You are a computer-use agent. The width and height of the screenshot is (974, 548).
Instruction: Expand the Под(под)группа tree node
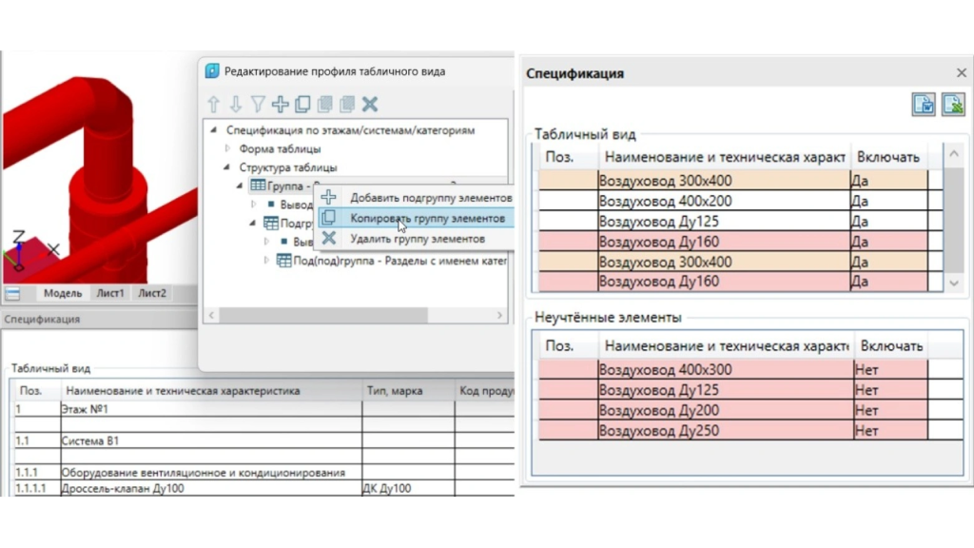tap(267, 261)
